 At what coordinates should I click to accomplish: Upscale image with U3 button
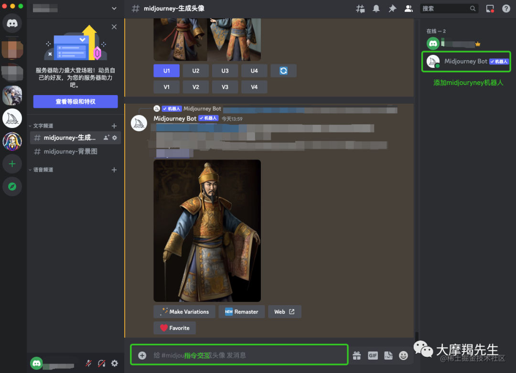225,71
